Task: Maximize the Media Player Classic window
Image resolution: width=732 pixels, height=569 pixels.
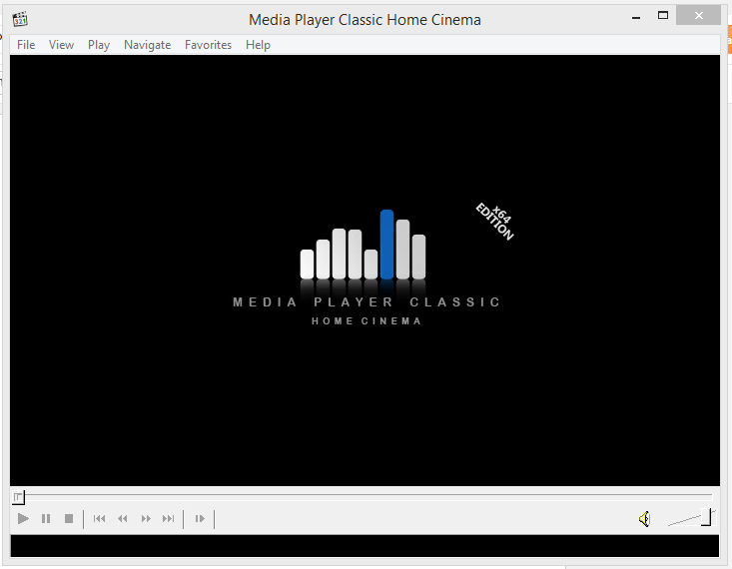Action: (x=663, y=16)
